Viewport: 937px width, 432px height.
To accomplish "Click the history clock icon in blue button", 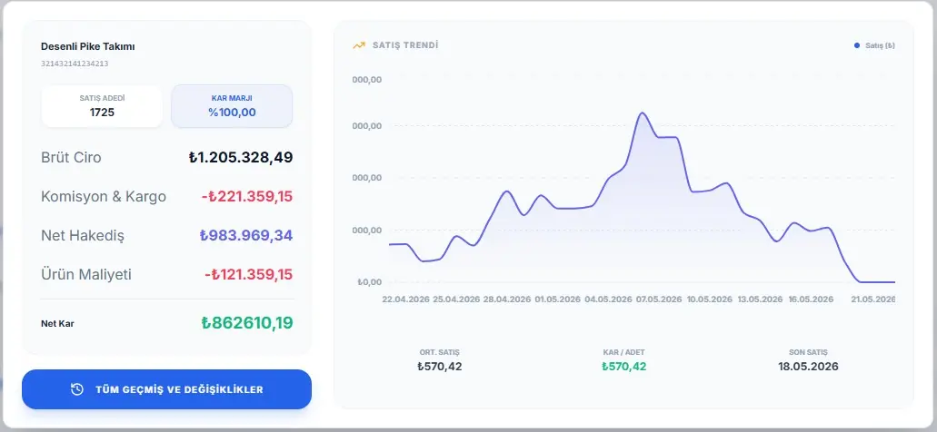I will [x=77, y=389].
